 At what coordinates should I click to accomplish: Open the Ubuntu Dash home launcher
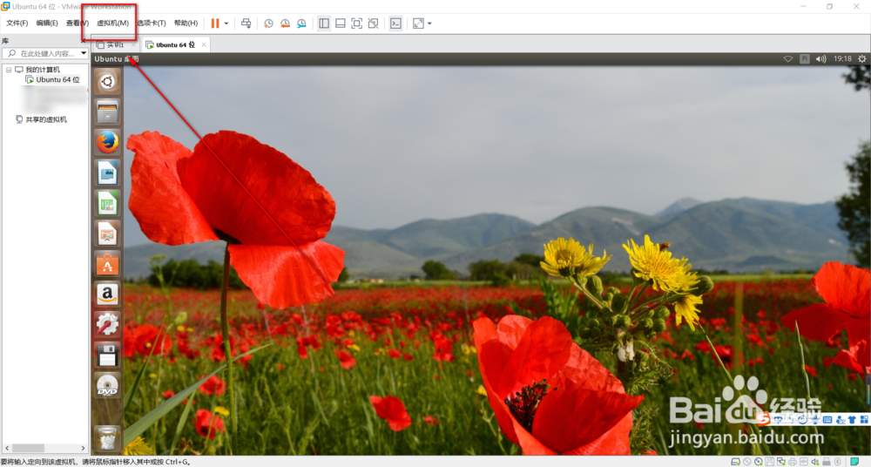(x=107, y=82)
